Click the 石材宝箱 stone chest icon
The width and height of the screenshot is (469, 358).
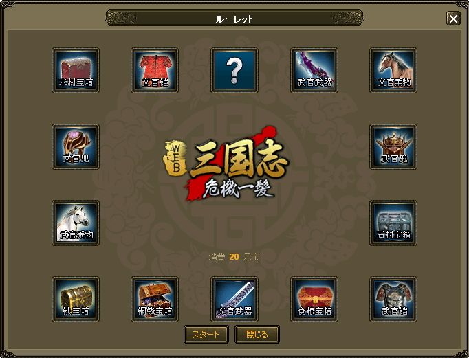click(393, 223)
